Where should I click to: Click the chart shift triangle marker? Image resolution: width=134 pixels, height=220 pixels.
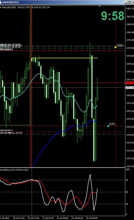pyautogui.click(x=100, y=6)
